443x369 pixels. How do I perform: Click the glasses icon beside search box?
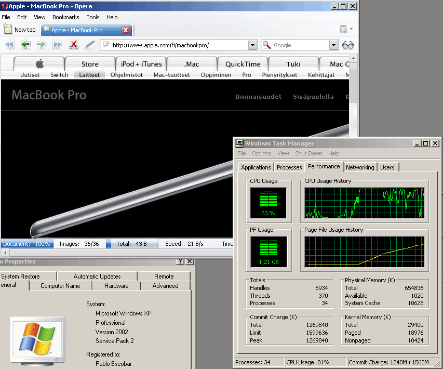347,45
